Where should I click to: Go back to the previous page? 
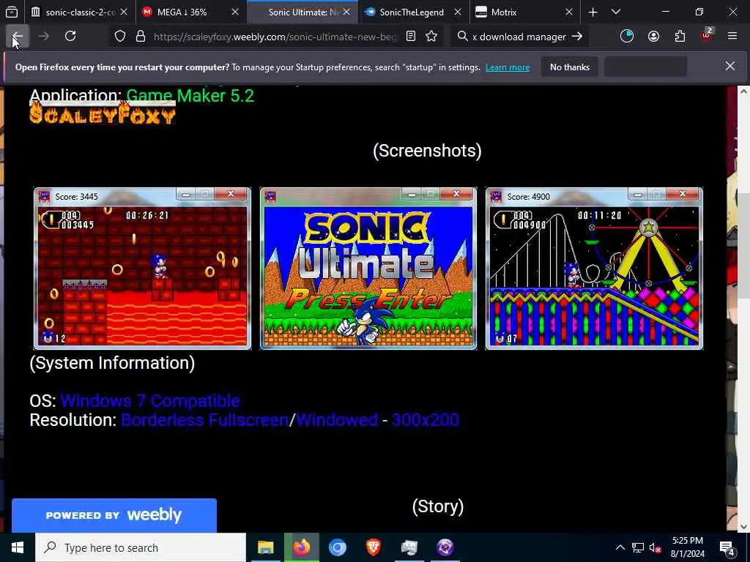click(18, 37)
